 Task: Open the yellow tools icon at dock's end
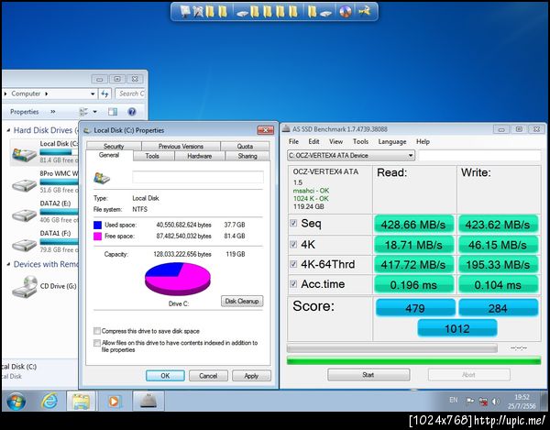[365, 12]
